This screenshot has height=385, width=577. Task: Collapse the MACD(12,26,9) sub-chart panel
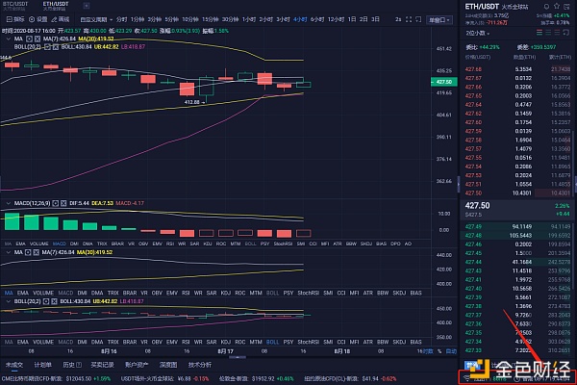pos(8,204)
